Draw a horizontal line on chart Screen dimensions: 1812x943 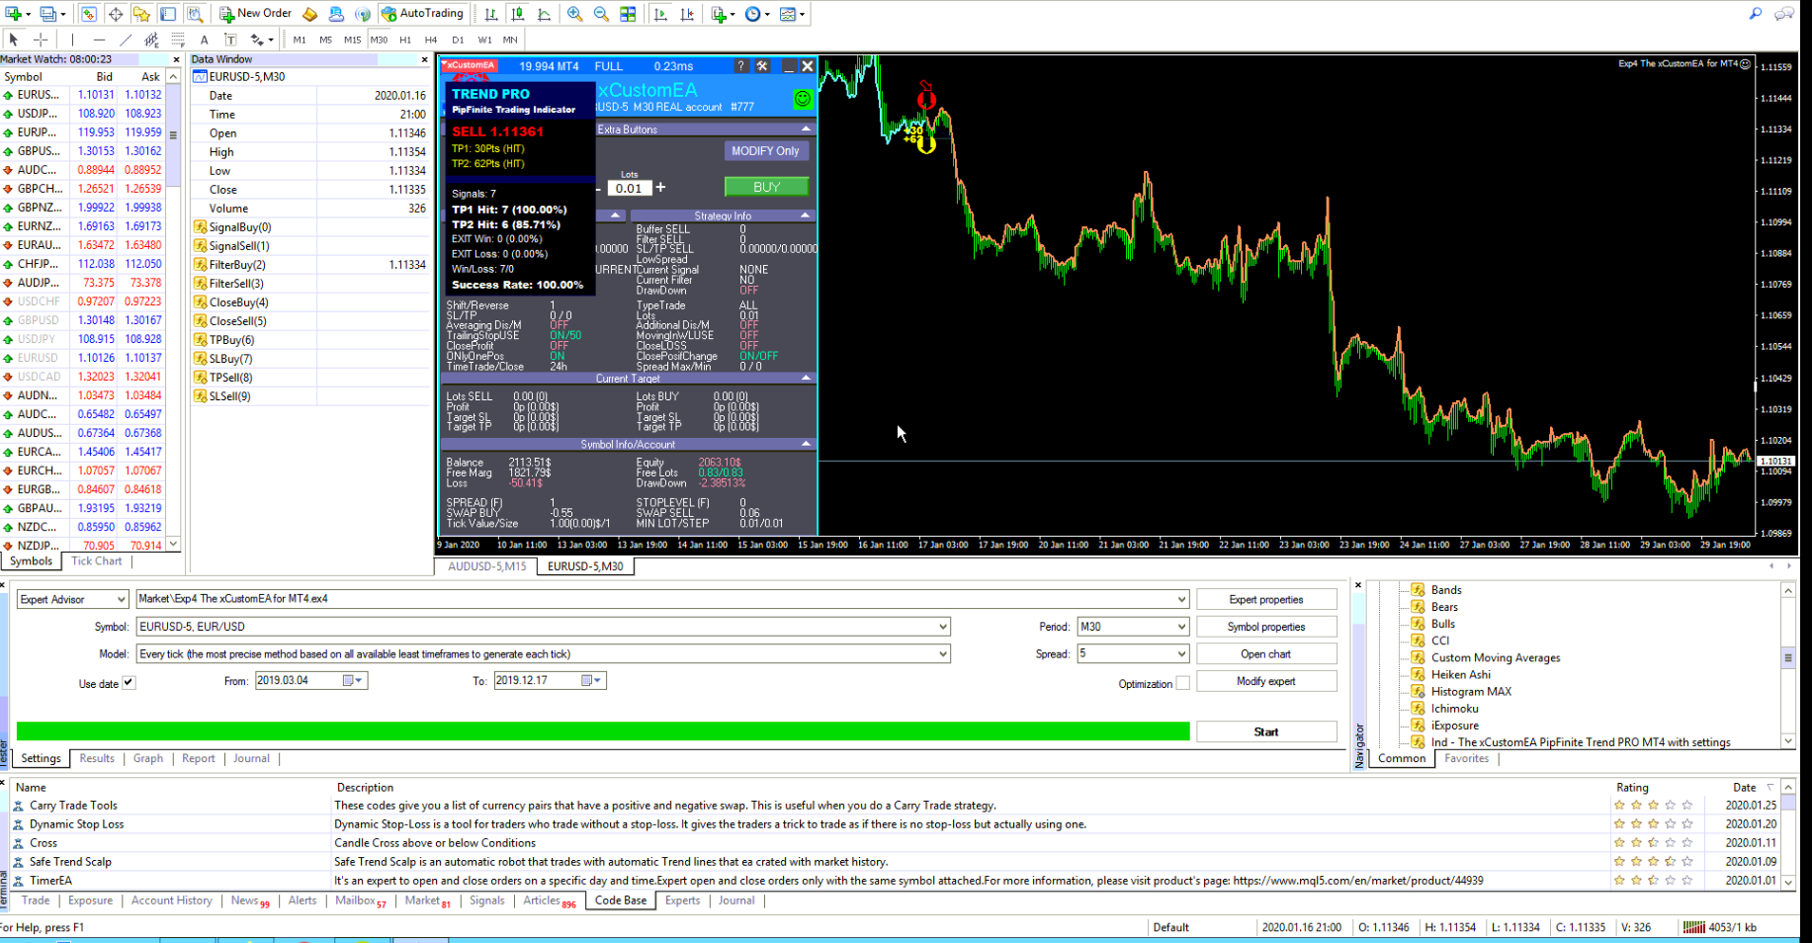[x=99, y=40]
